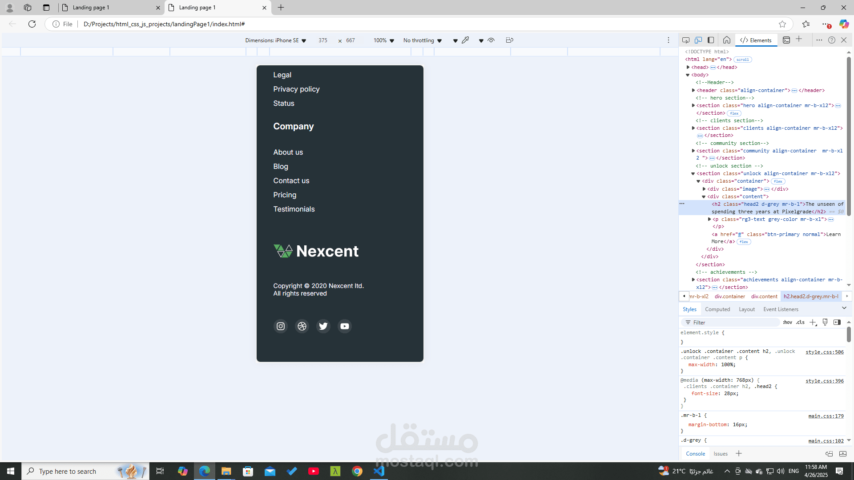Open Visual Studio Code from the taskbar
This screenshot has height=480, width=854.
click(379, 471)
